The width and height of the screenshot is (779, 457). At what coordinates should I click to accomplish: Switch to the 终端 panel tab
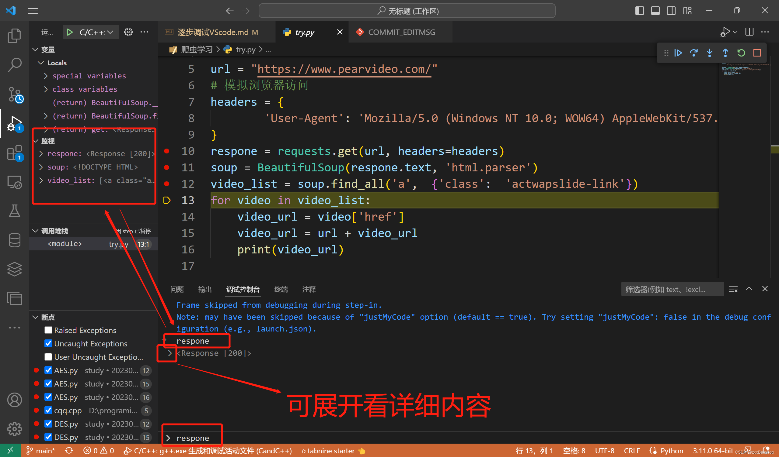tap(281, 289)
